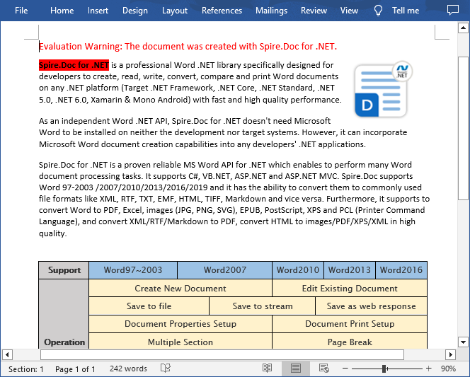The image size is (470, 377).
Task: Click the vertical scrollbar up arrow
Action: [x=463, y=28]
